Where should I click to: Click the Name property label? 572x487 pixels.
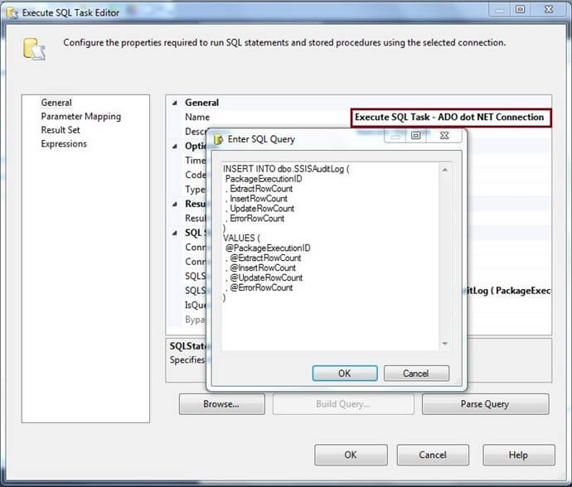[x=197, y=117]
